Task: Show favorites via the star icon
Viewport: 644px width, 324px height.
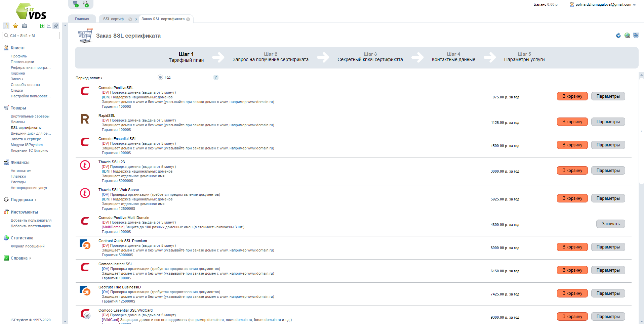Action: (x=15, y=26)
